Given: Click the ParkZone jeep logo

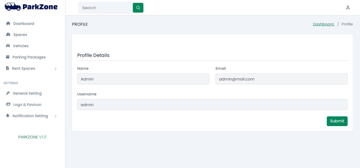Looking at the screenshot, I should click(x=13, y=7).
